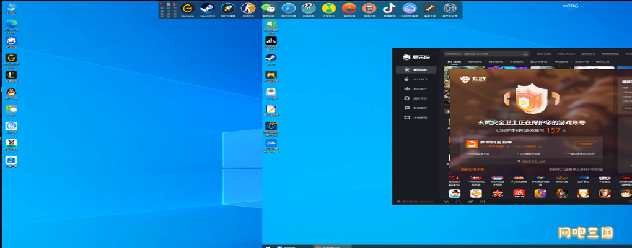Image resolution: width=632 pixels, height=248 pixels.
Task: Open the compass browser icon in dock
Action: [x=289, y=9]
